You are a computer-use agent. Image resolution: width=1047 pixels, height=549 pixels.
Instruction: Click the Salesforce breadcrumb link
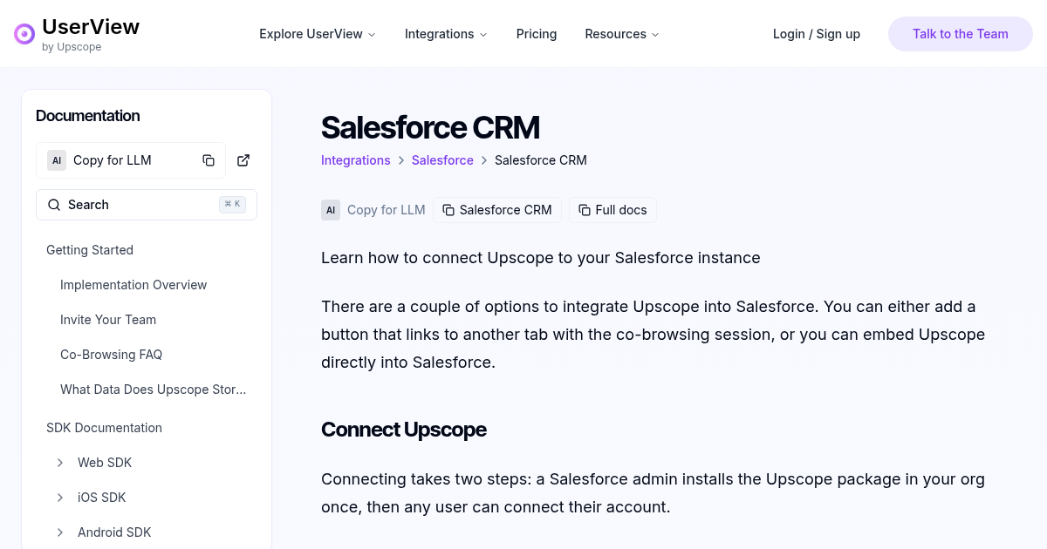(x=442, y=160)
